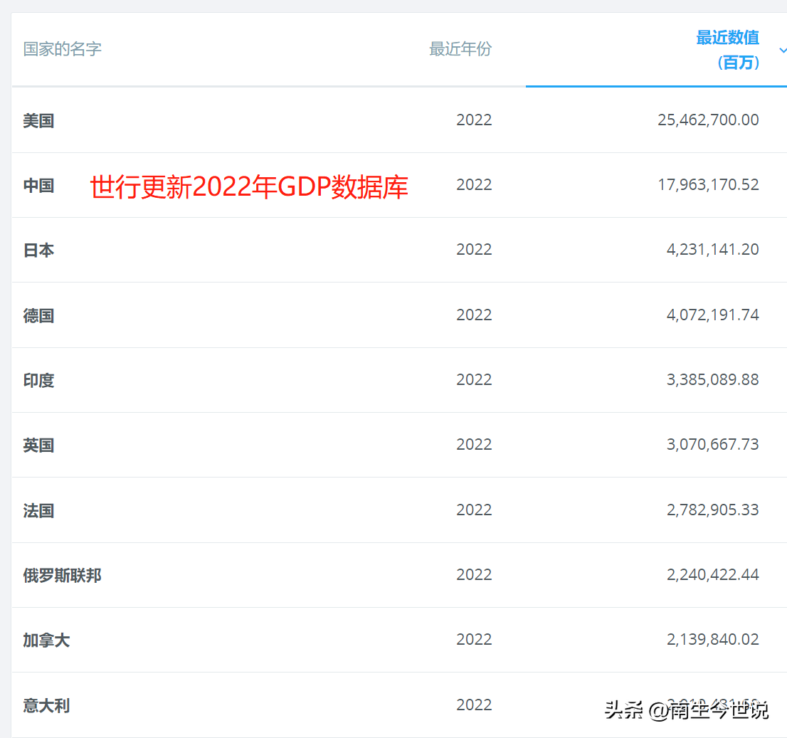Select the 2,240,422.44 value for 俄罗斯联邦
Screen dimensions: 787x738
[x=712, y=574]
